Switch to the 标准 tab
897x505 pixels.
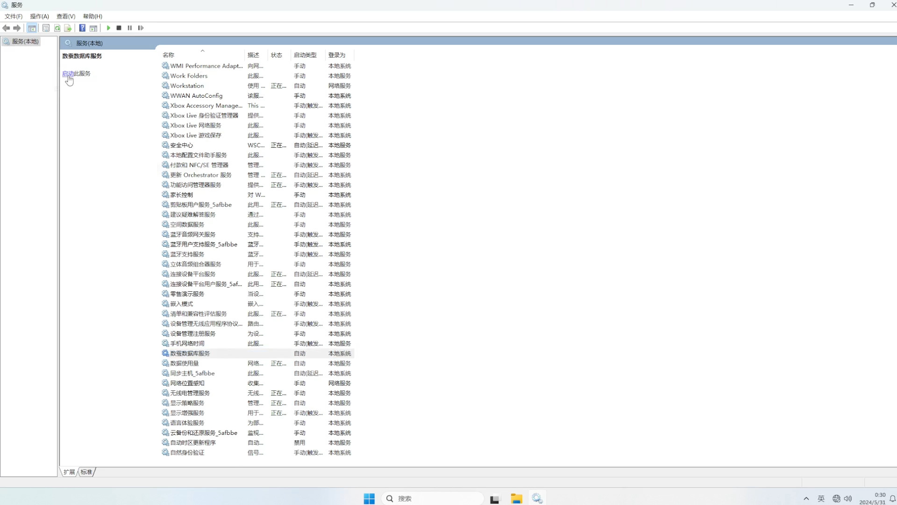86,472
